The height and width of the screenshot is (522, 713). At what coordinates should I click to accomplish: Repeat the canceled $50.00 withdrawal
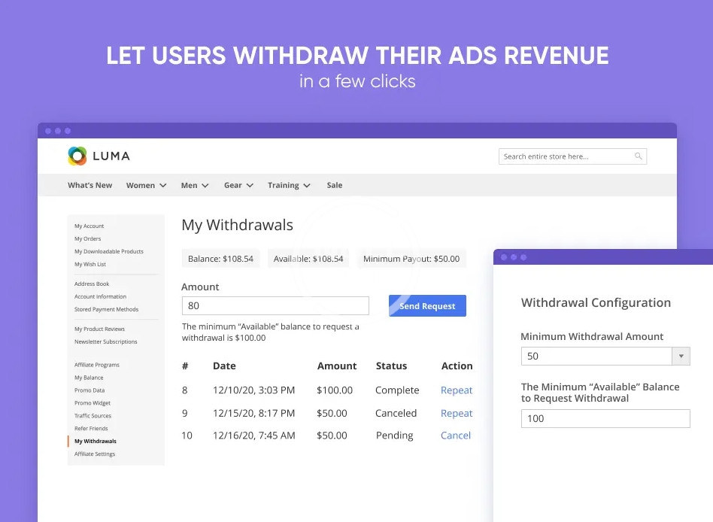point(456,414)
